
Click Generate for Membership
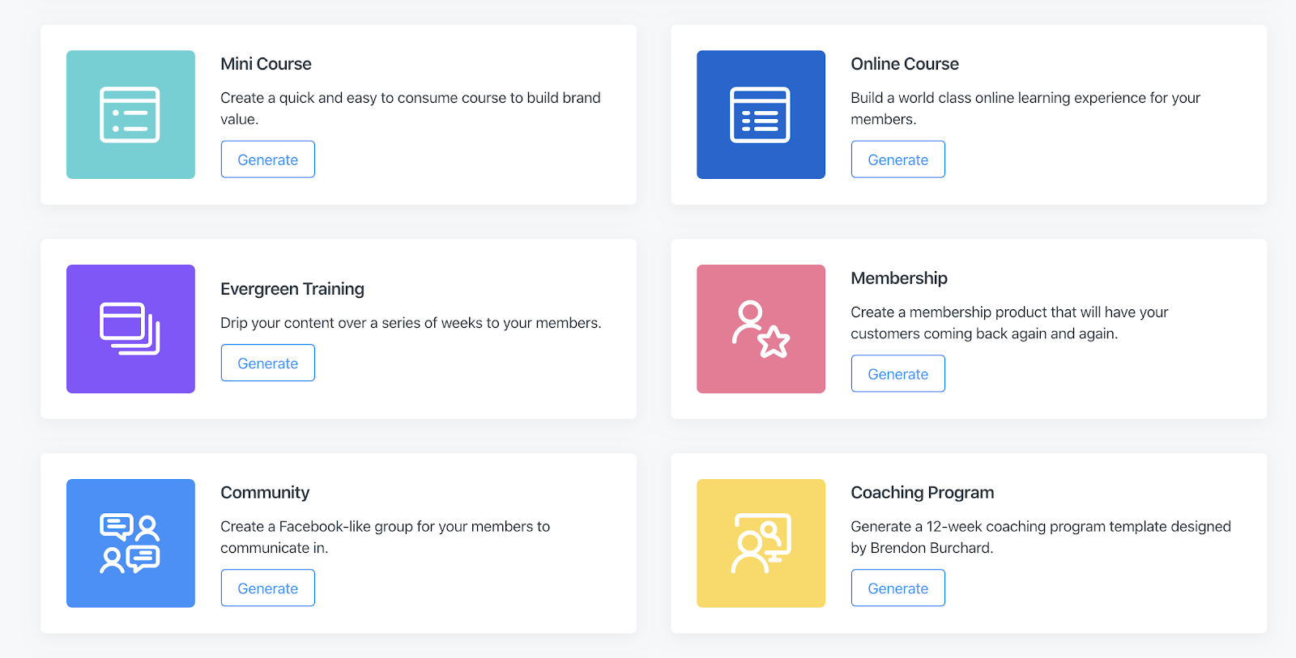pyautogui.click(x=898, y=374)
